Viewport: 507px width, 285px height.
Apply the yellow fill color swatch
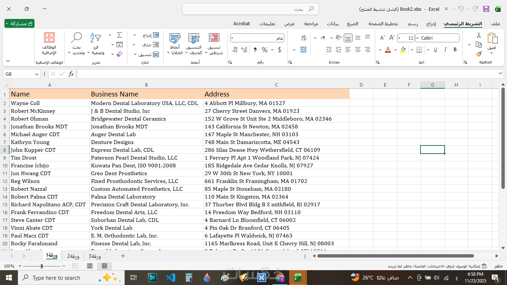tap(403, 50)
